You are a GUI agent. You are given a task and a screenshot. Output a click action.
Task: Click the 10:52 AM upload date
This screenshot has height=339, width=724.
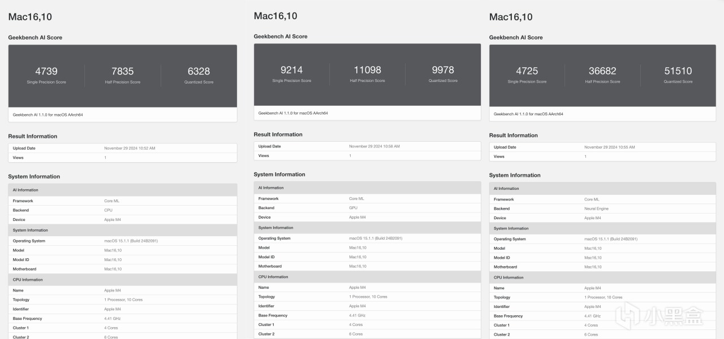point(130,148)
